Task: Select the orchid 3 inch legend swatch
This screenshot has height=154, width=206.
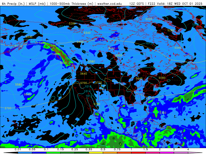Action: coord(181,153)
